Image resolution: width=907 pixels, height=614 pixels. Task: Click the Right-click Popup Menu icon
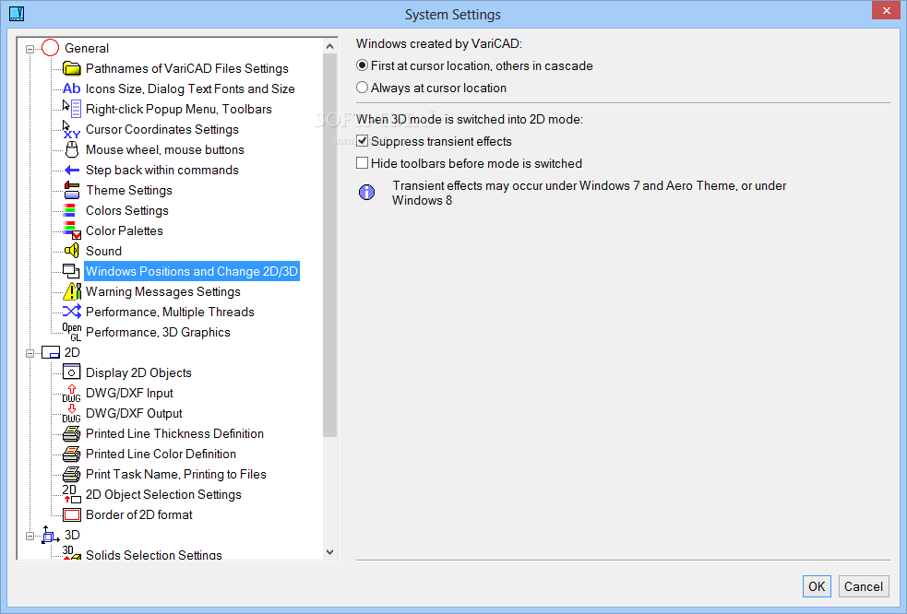click(x=71, y=109)
